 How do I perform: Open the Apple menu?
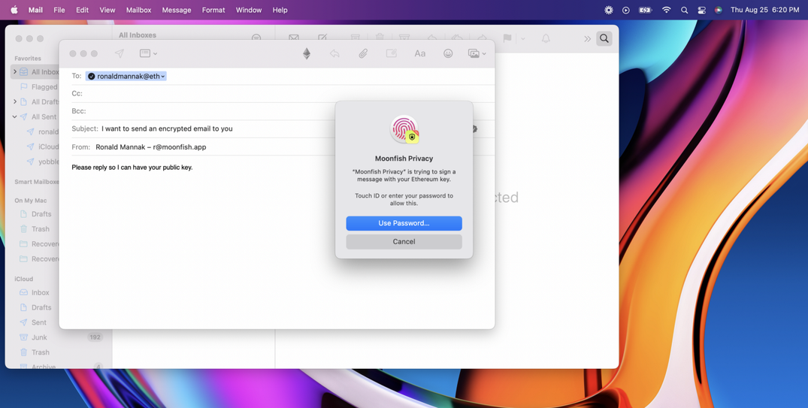(x=14, y=10)
